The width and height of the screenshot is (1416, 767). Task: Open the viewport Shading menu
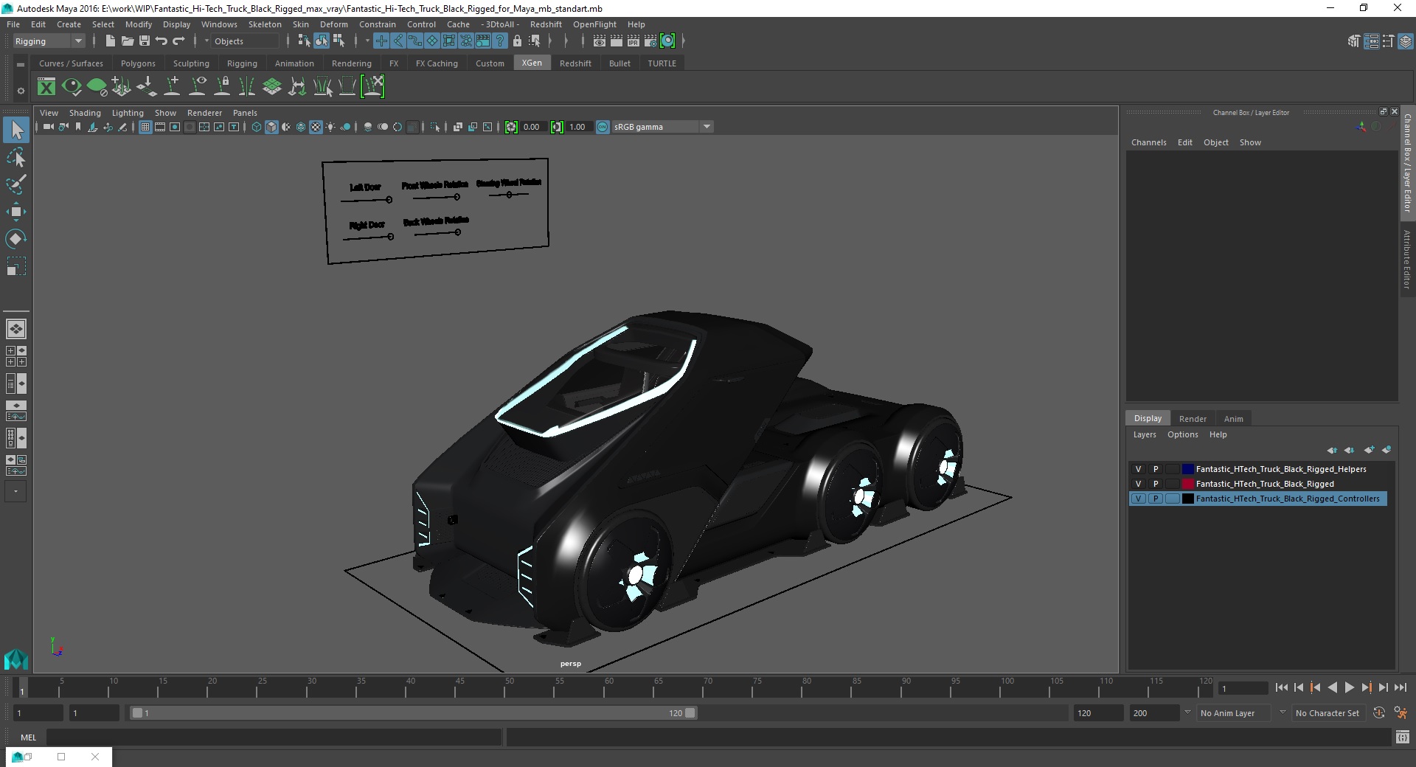pos(85,113)
